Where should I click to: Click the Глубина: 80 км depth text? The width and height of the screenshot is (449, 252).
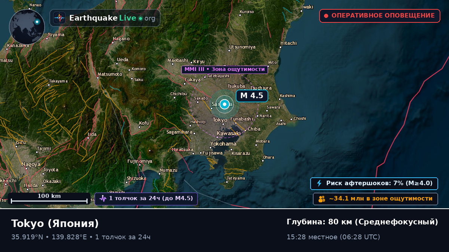pyautogui.click(x=362, y=222)
